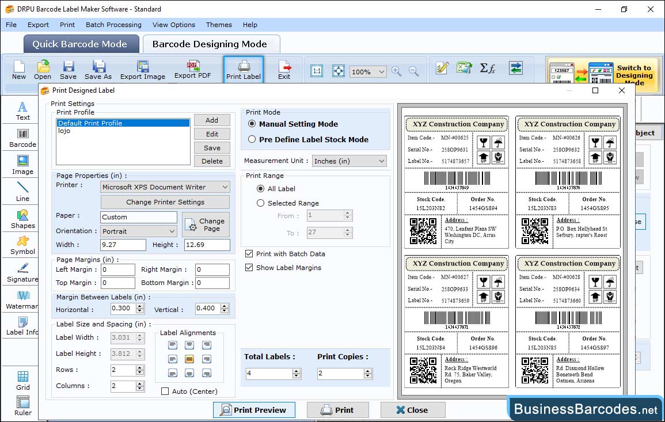Image resolution: width=665 pixels, height=422 pixels.
Task: Open the File menu
Action: [x=11, y=25]
